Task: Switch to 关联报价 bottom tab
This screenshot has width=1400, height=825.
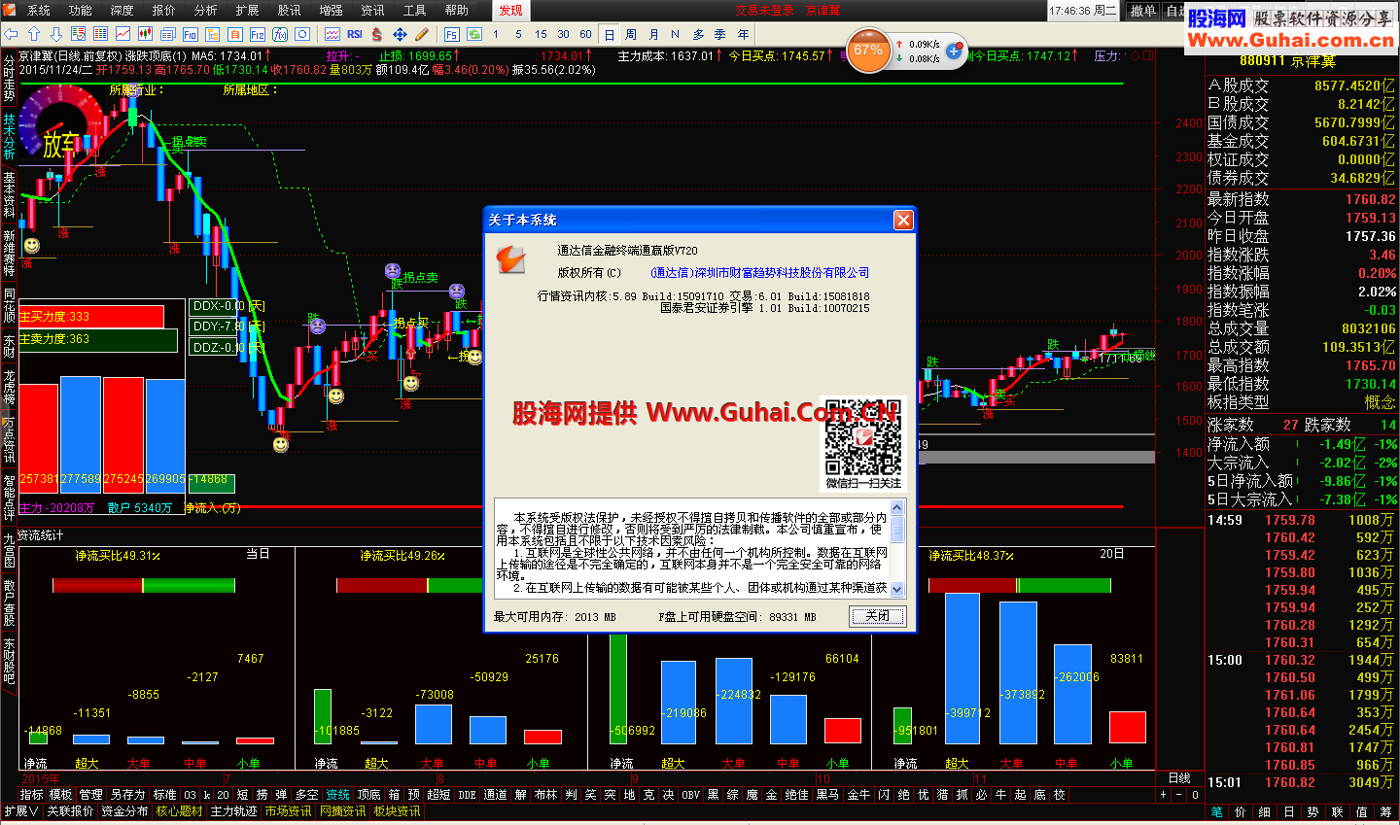Action: click(70, 811)
